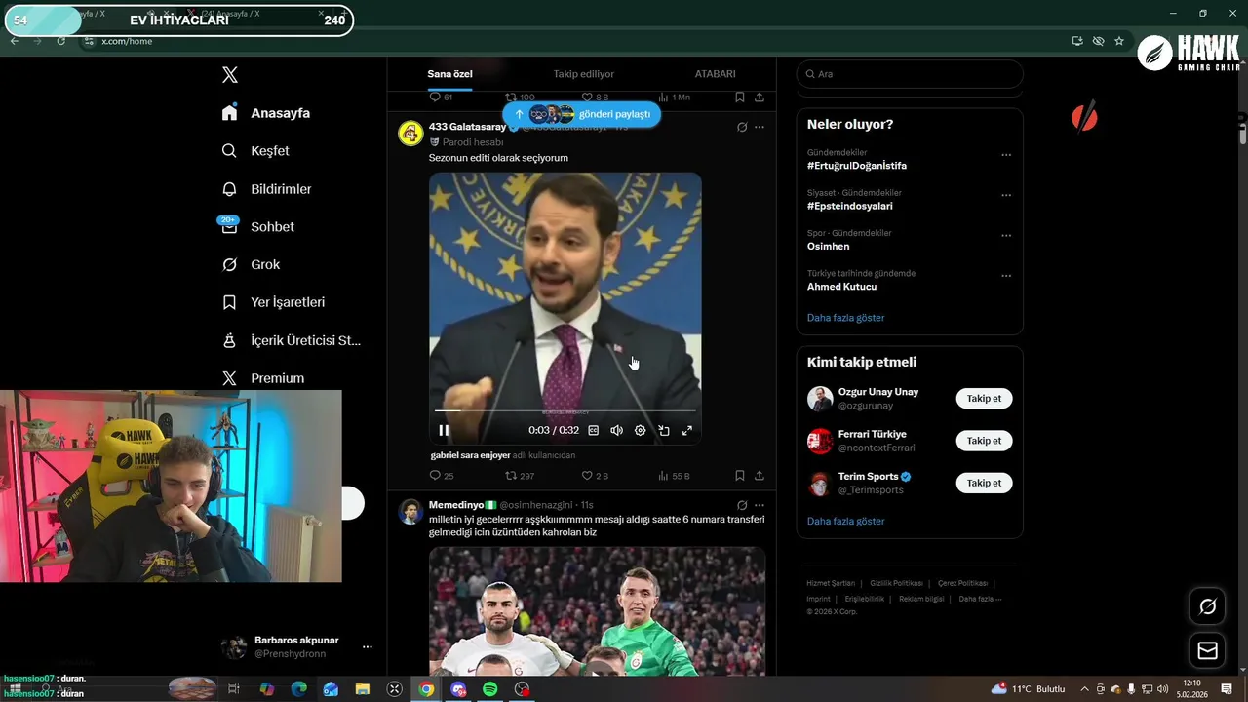Open Sohbet messages
The image size is (1248, 702).
click(257, 226)
